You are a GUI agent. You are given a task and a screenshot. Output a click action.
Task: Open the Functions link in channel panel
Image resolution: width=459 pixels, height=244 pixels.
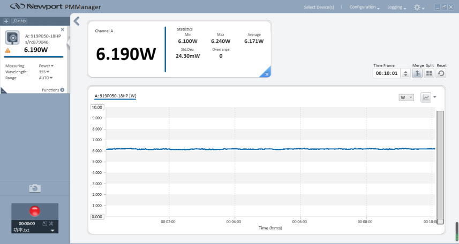coord(53,90)
